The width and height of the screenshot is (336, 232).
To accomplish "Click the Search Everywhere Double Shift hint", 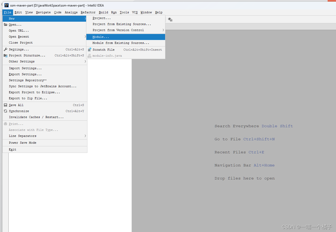I will (254, 126).
